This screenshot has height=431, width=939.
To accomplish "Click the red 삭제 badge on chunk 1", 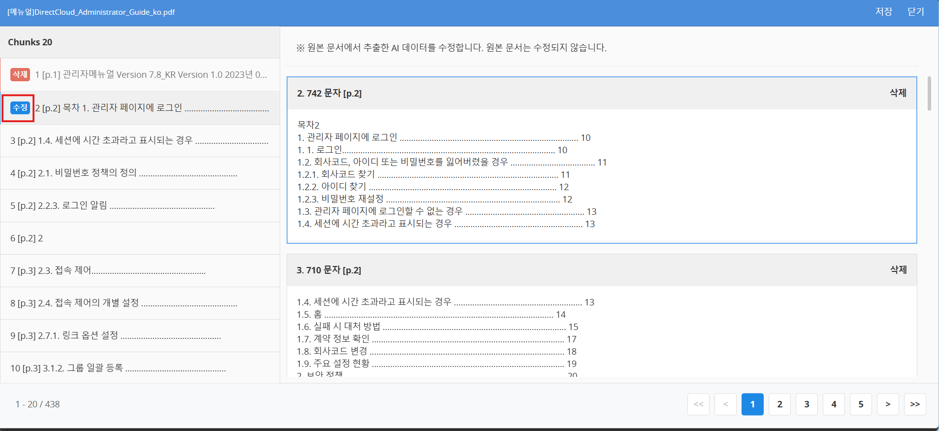I will click(x=20, y=74).
